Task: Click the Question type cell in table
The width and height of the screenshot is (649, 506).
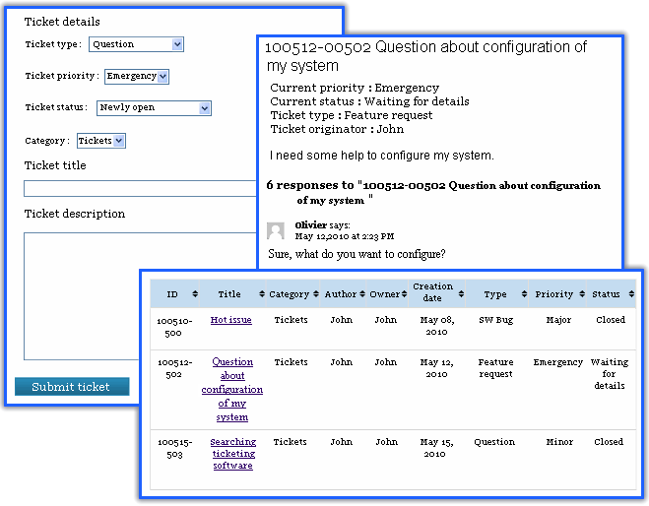Action: (494, 442)
